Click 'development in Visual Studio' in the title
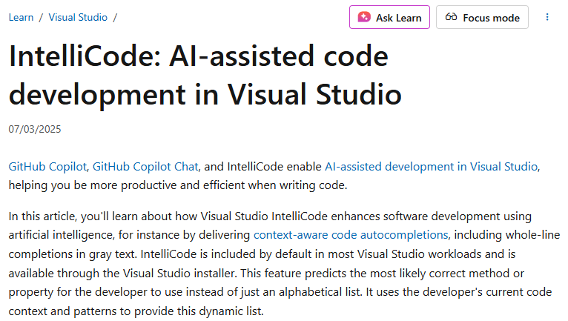Screen dimensions: 568x321 click(205, 94)
